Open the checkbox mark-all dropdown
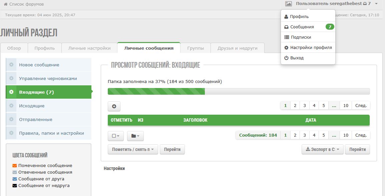Viewport: 385px width, 196px height. (x=116, y=136)
